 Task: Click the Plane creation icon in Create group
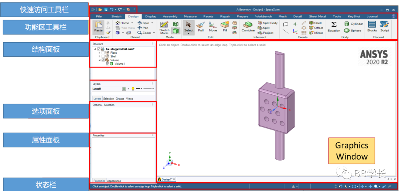coord(286,24)
